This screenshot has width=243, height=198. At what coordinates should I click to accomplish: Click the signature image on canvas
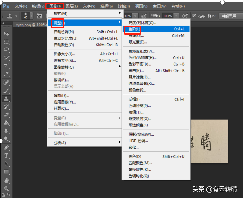pyautogui.click(x=209, y=141)
